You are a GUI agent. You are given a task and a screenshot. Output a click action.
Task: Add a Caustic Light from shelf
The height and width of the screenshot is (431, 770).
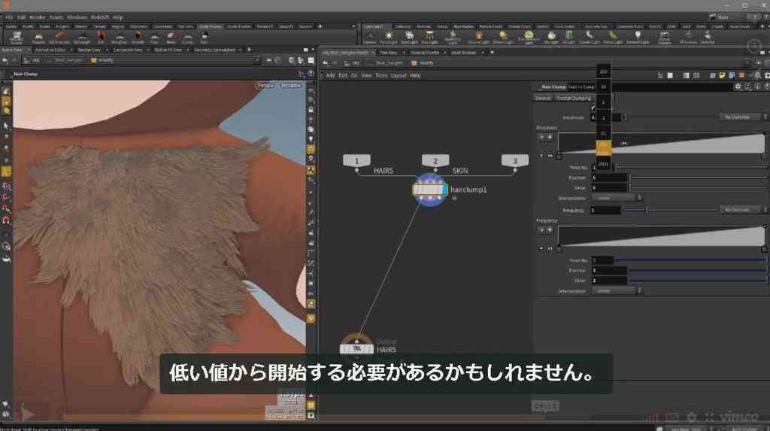pos(590,38)
